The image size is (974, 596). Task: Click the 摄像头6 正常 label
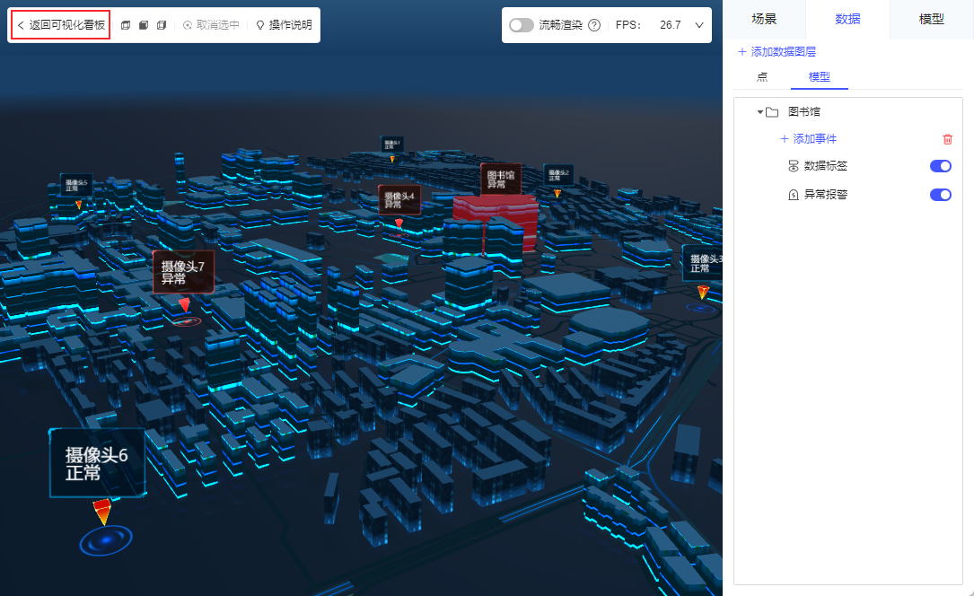pyautogui.click(x=97, y=463)
